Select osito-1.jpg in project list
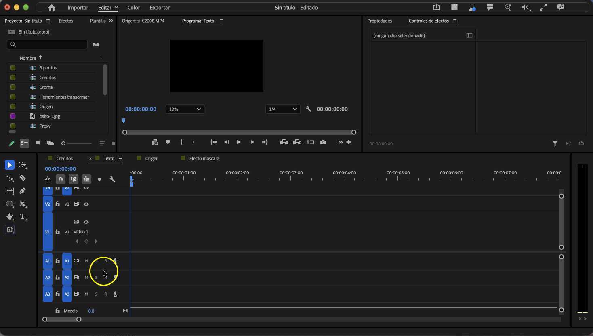This screenshot has width=593, height=336. (50, 116)
